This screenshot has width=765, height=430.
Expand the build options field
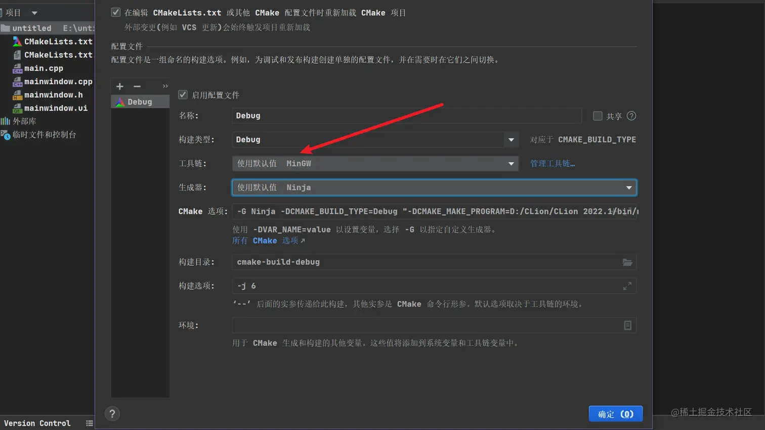tap(627, 286)
